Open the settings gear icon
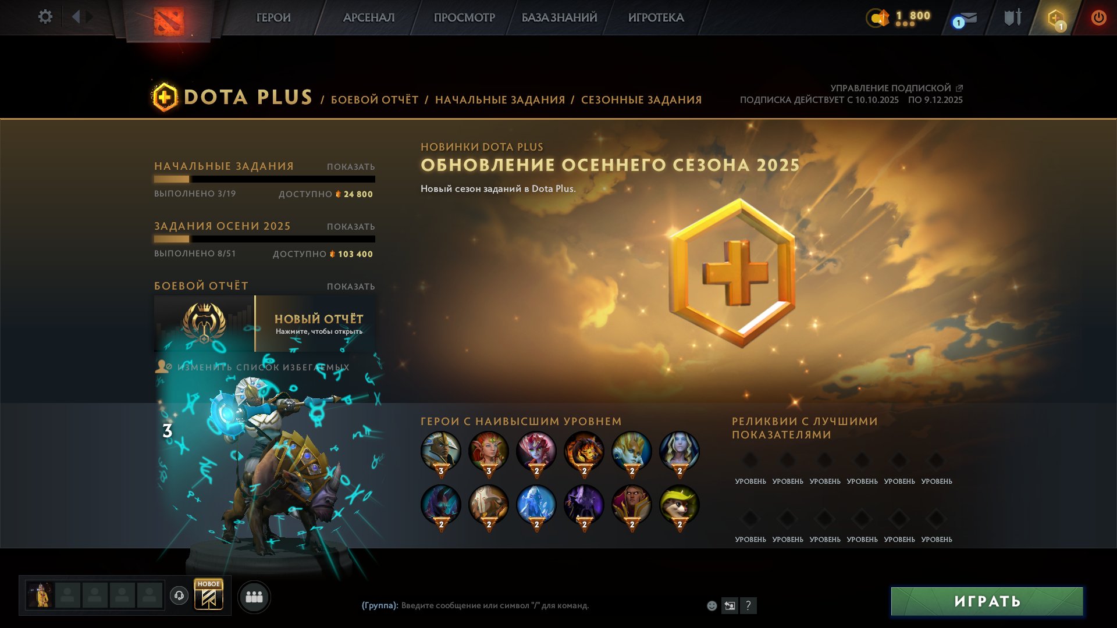 coord(45,17)
